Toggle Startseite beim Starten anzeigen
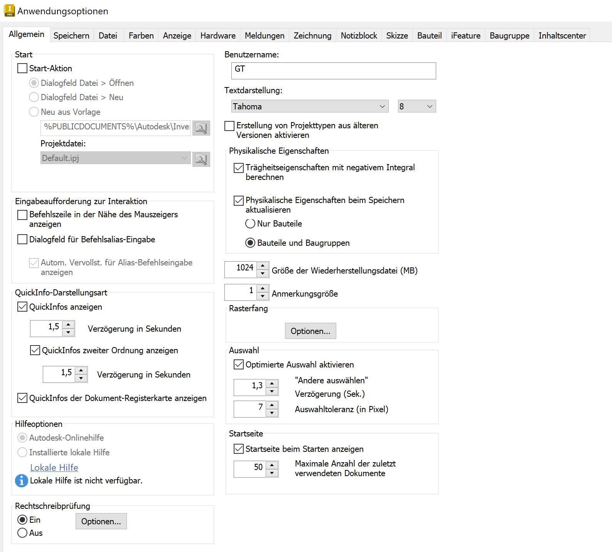Screen dimensions: 612x552 239,449
